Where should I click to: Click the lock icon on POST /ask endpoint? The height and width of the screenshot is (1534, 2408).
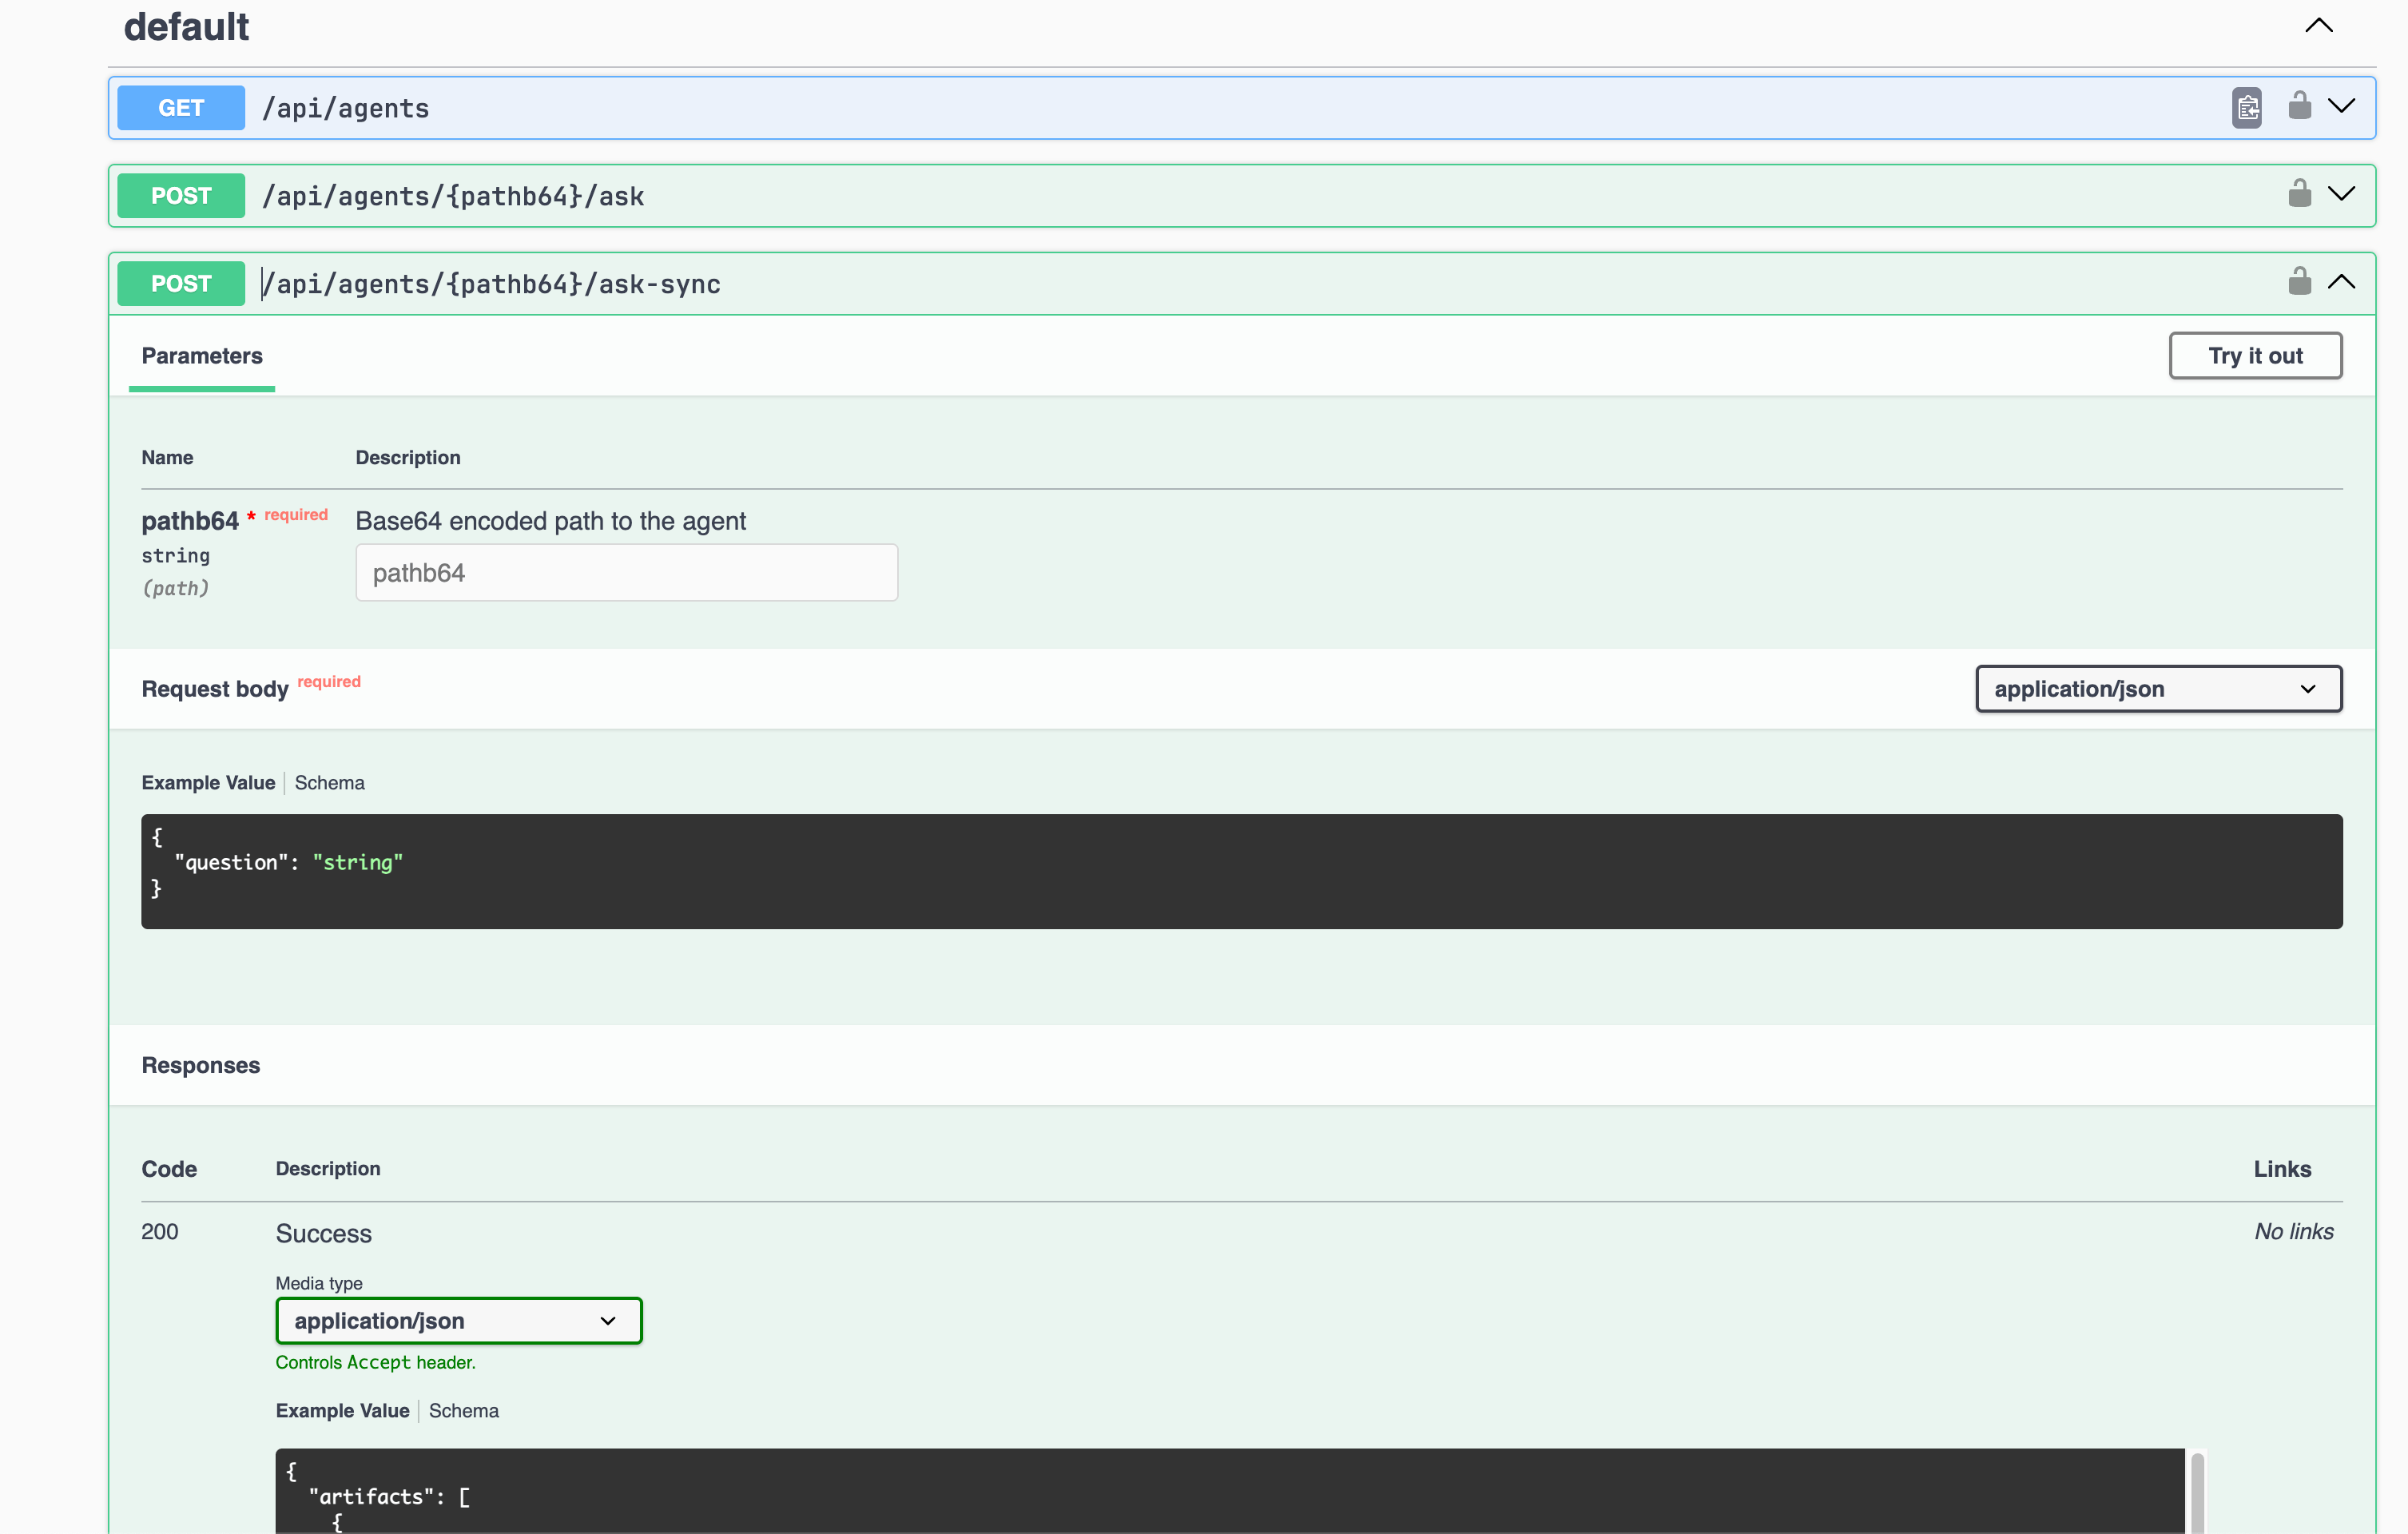(x=2299, y=193)
